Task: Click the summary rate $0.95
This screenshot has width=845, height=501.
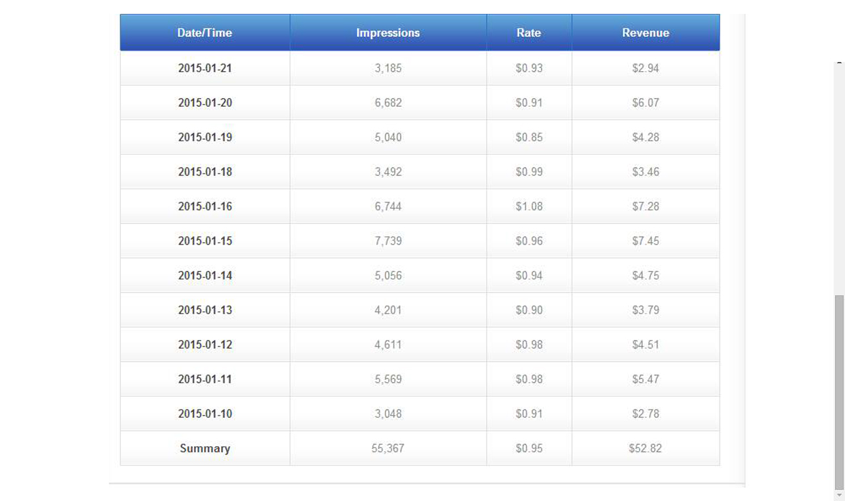Action: 529,448
